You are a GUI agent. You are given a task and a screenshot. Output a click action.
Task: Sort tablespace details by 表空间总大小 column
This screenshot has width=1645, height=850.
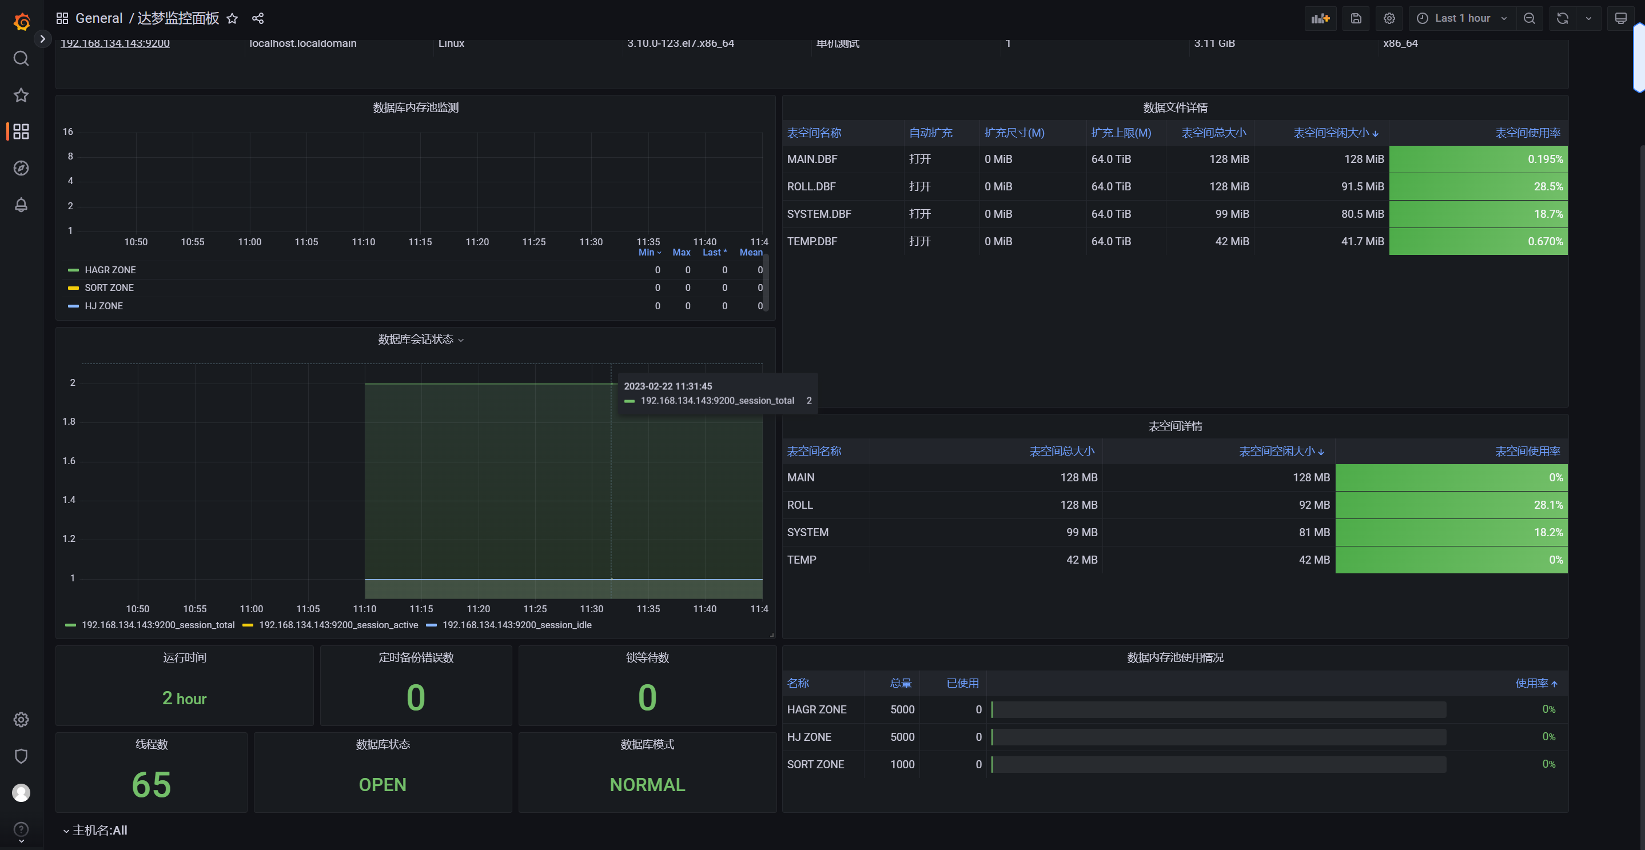[x=1061, y=452]
